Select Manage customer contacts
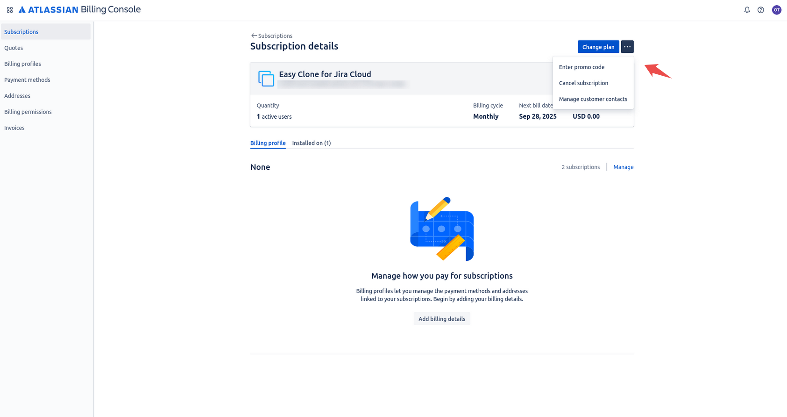 point(593,99)
